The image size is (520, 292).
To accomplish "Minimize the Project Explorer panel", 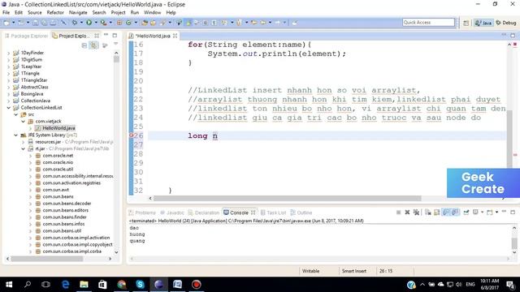I will [x=106, y=35].
